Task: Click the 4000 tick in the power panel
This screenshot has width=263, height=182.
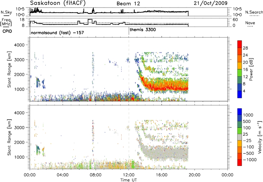Action: (x=19, y=45)
